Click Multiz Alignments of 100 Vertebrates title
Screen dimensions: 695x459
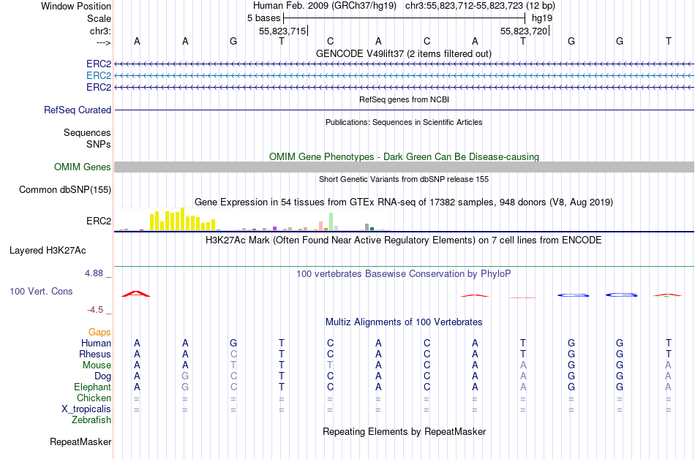(x=404, y=322)
